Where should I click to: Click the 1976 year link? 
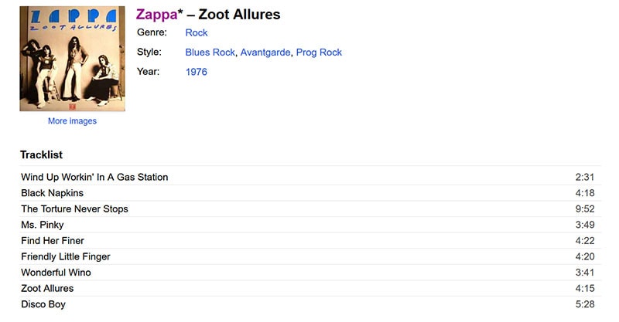tap(197, 72)
